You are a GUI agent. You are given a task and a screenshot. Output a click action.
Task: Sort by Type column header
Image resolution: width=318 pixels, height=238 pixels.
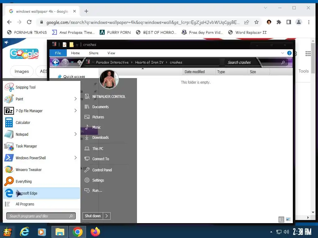click(231, 72)
